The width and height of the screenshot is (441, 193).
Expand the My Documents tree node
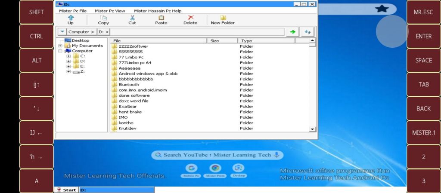[60, 46]
